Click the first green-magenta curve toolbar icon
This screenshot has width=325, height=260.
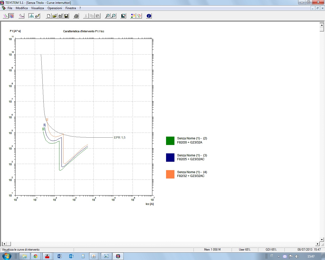coord(6,16)
